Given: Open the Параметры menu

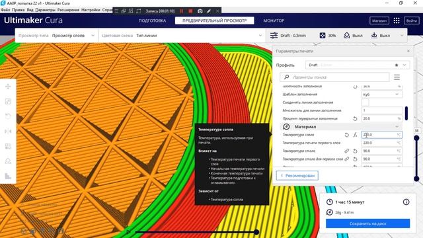Looking at the screenshot, I should tap(46, 10).
